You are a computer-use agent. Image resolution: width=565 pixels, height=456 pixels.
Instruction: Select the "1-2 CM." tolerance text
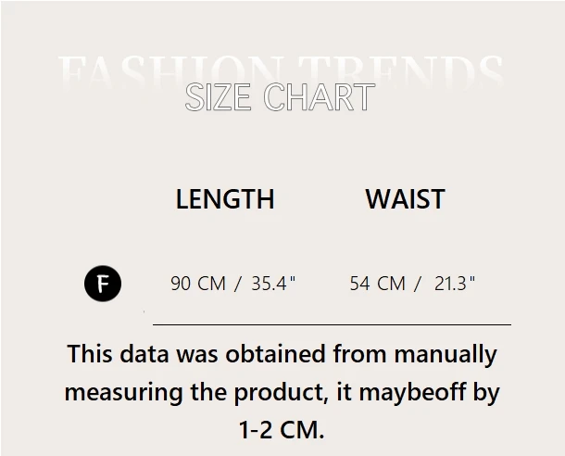(282, 430)
